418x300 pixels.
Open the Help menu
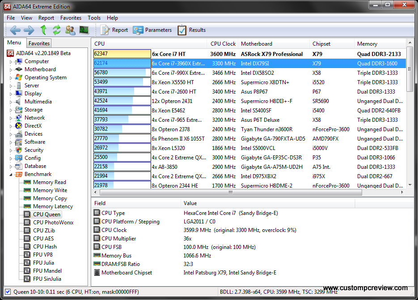(112, 18)
